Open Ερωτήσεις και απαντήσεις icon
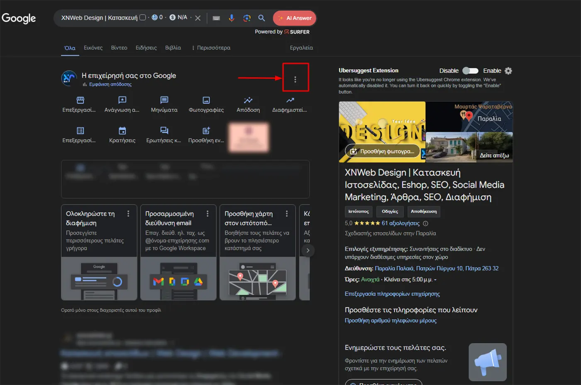The height and width of the screenshot is (385, 581). coord(164,131)
